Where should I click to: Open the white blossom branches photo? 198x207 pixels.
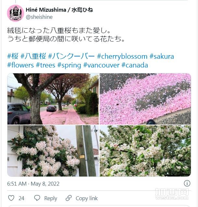[145, 151]
